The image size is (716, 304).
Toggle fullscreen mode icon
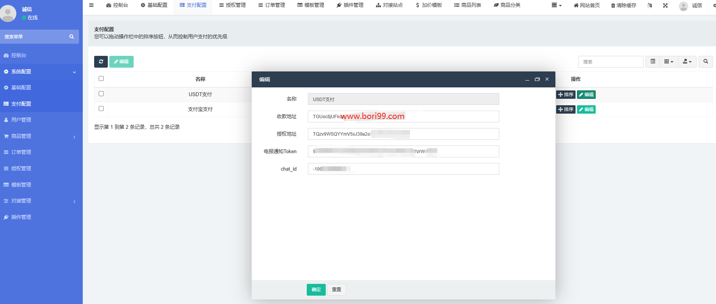pos(665,5)
